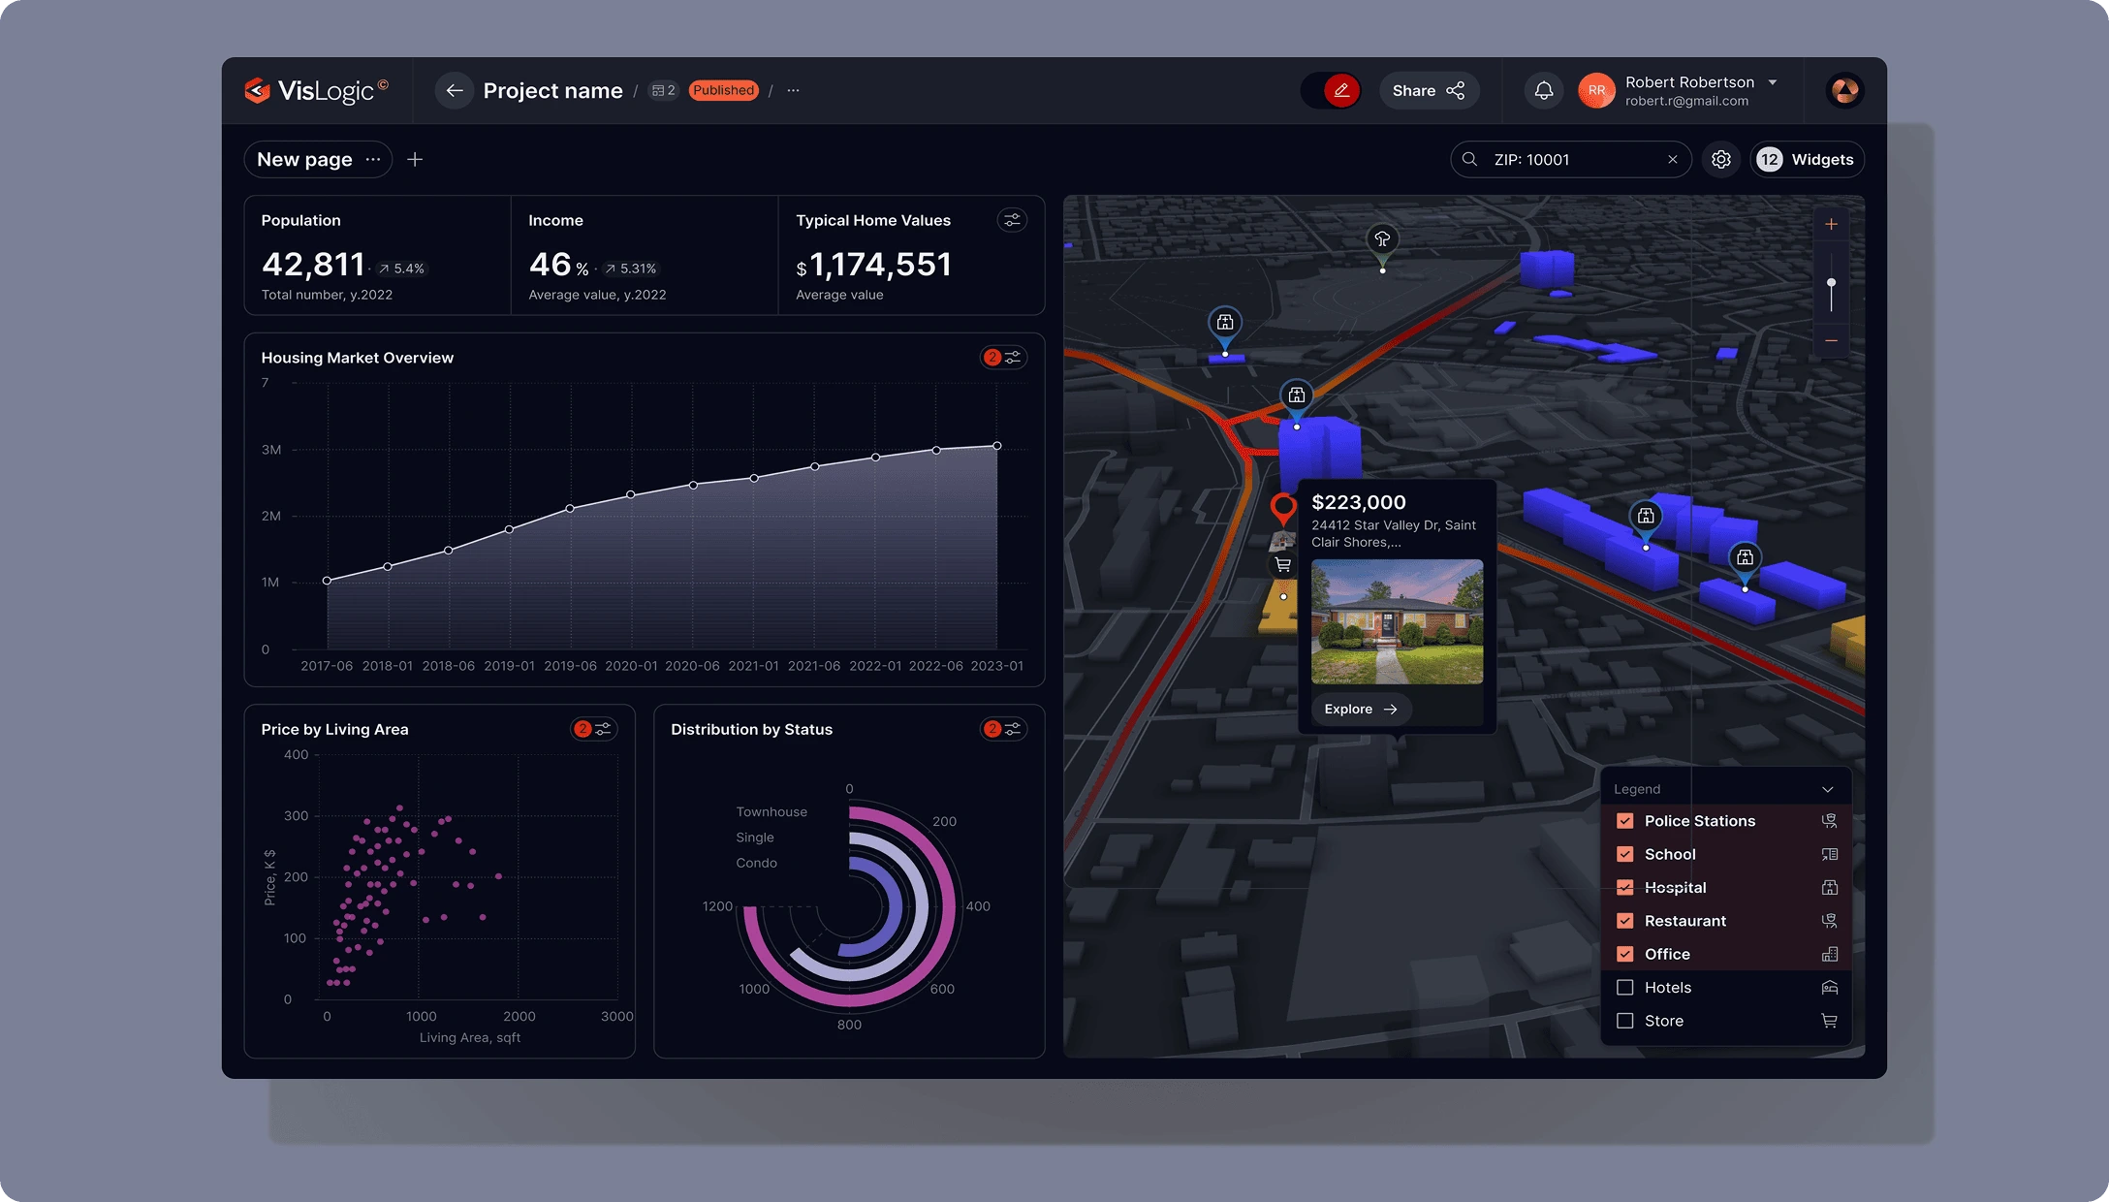Uncheck Hospital in legend

(x=1625, y=887)
